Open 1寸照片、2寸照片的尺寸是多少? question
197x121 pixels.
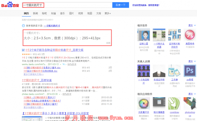click(39, 98)
